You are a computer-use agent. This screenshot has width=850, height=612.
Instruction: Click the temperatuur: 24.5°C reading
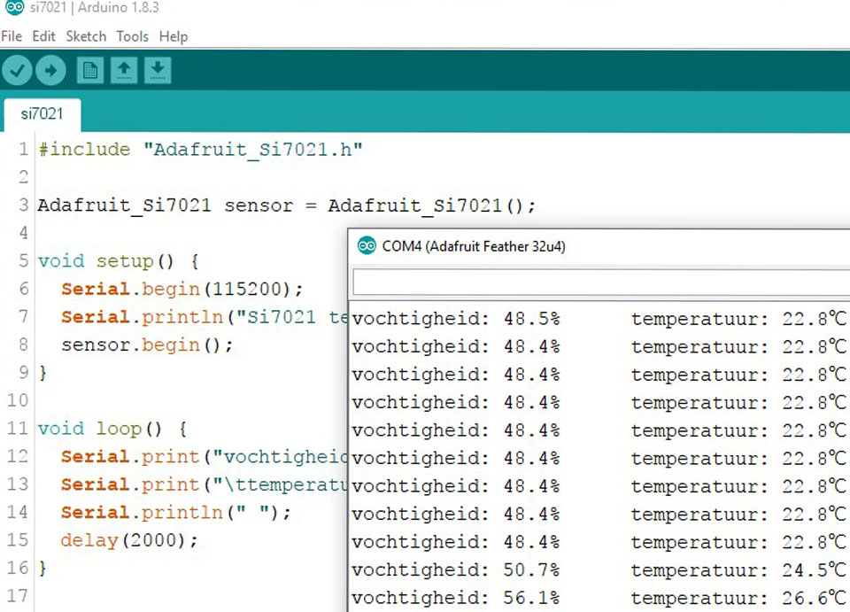738,570
